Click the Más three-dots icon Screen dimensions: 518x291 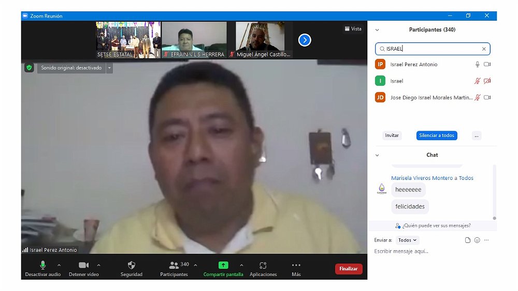[296, 265]
